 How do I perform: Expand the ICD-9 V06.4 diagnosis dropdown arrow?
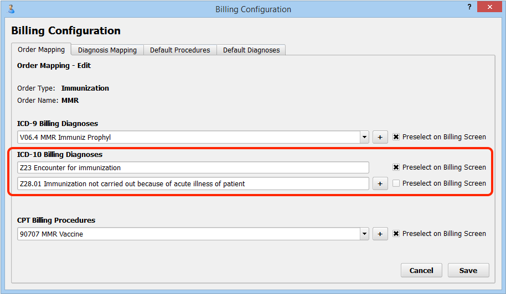364,137
